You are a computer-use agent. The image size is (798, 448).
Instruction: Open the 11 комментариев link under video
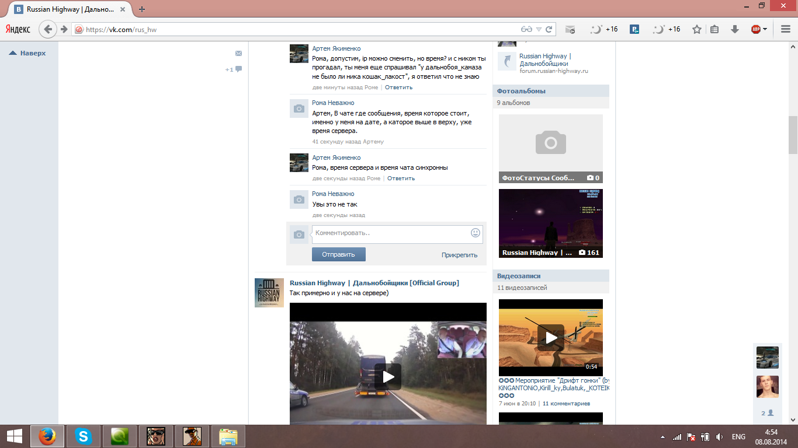(566, 404)
